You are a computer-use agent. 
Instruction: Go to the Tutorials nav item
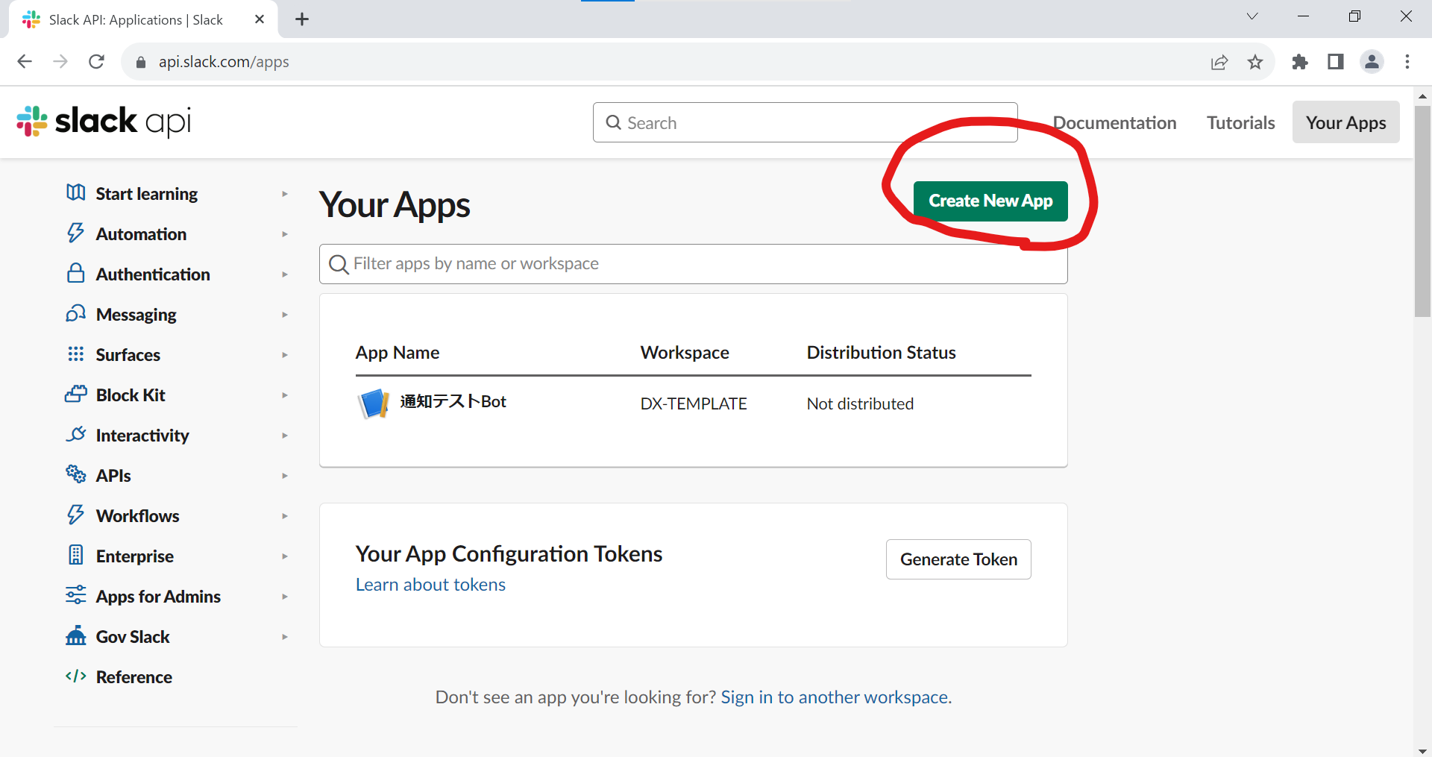point(1240,123)
